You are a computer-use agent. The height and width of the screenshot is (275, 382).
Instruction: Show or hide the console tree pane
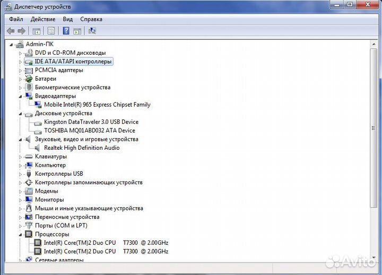(x=37, y=31)
